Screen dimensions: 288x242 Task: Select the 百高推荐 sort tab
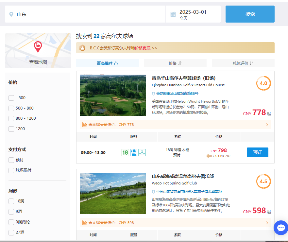click(x=107, y=63)
